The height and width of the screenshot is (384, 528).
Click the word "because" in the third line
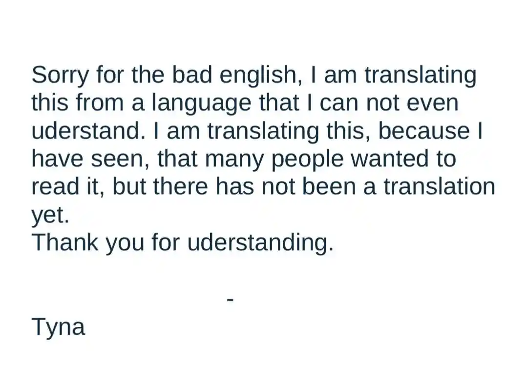tap(424, 131)
